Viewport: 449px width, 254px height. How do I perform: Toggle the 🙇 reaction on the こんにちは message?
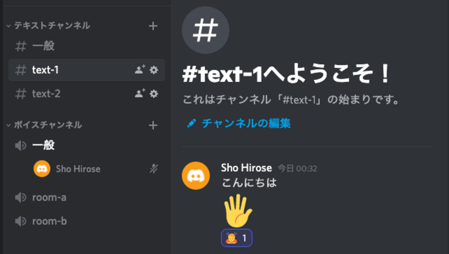[237, 238]
